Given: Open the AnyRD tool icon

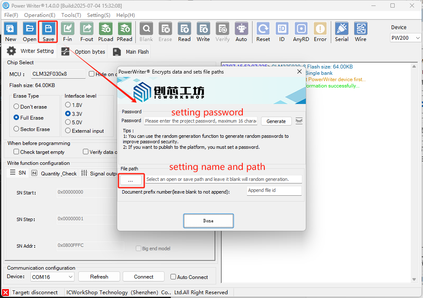Looking at the screenshot, I should click(x=301, y=32).
